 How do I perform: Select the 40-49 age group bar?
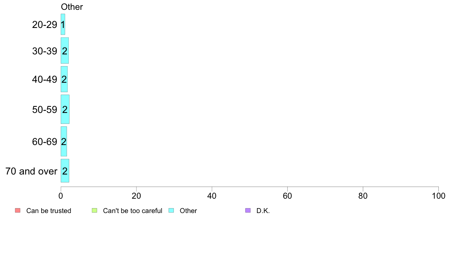point(64,79)
